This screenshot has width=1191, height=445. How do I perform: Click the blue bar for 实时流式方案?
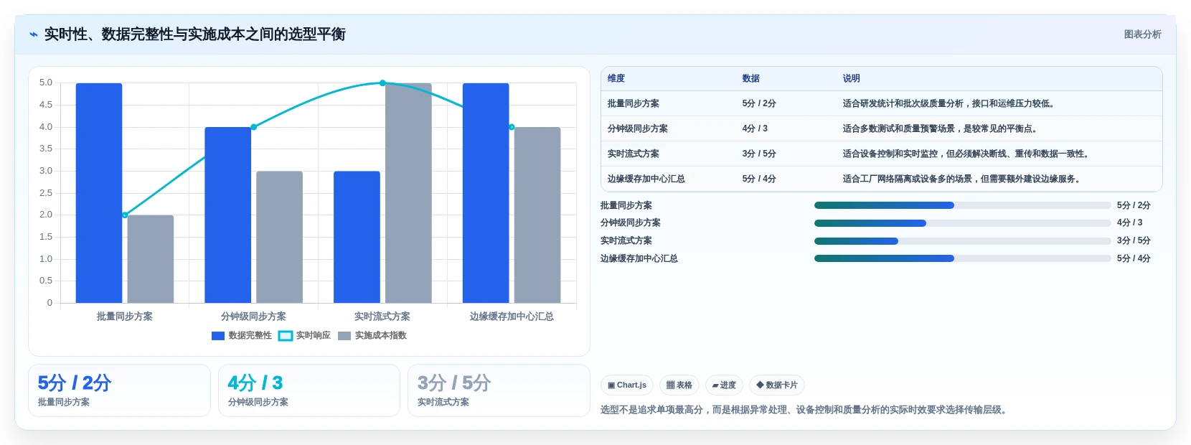point(357,237)
